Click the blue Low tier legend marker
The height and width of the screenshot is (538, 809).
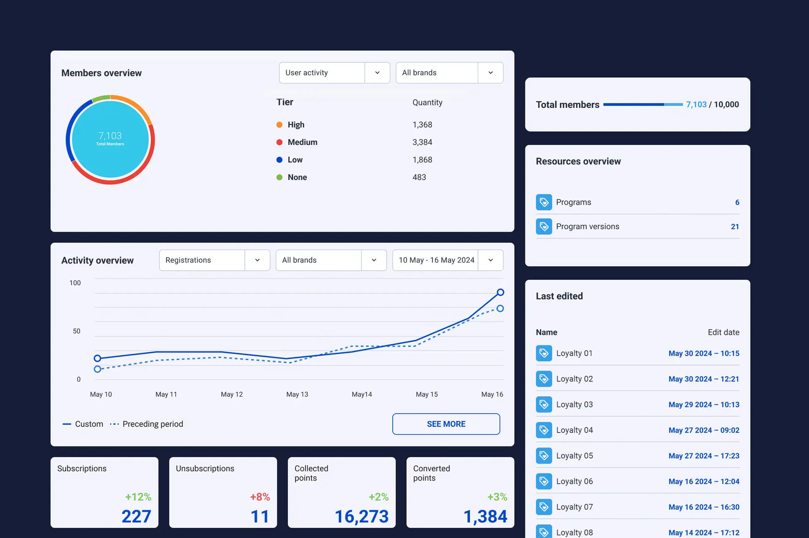pyautogui.click(x=279, y=160)
